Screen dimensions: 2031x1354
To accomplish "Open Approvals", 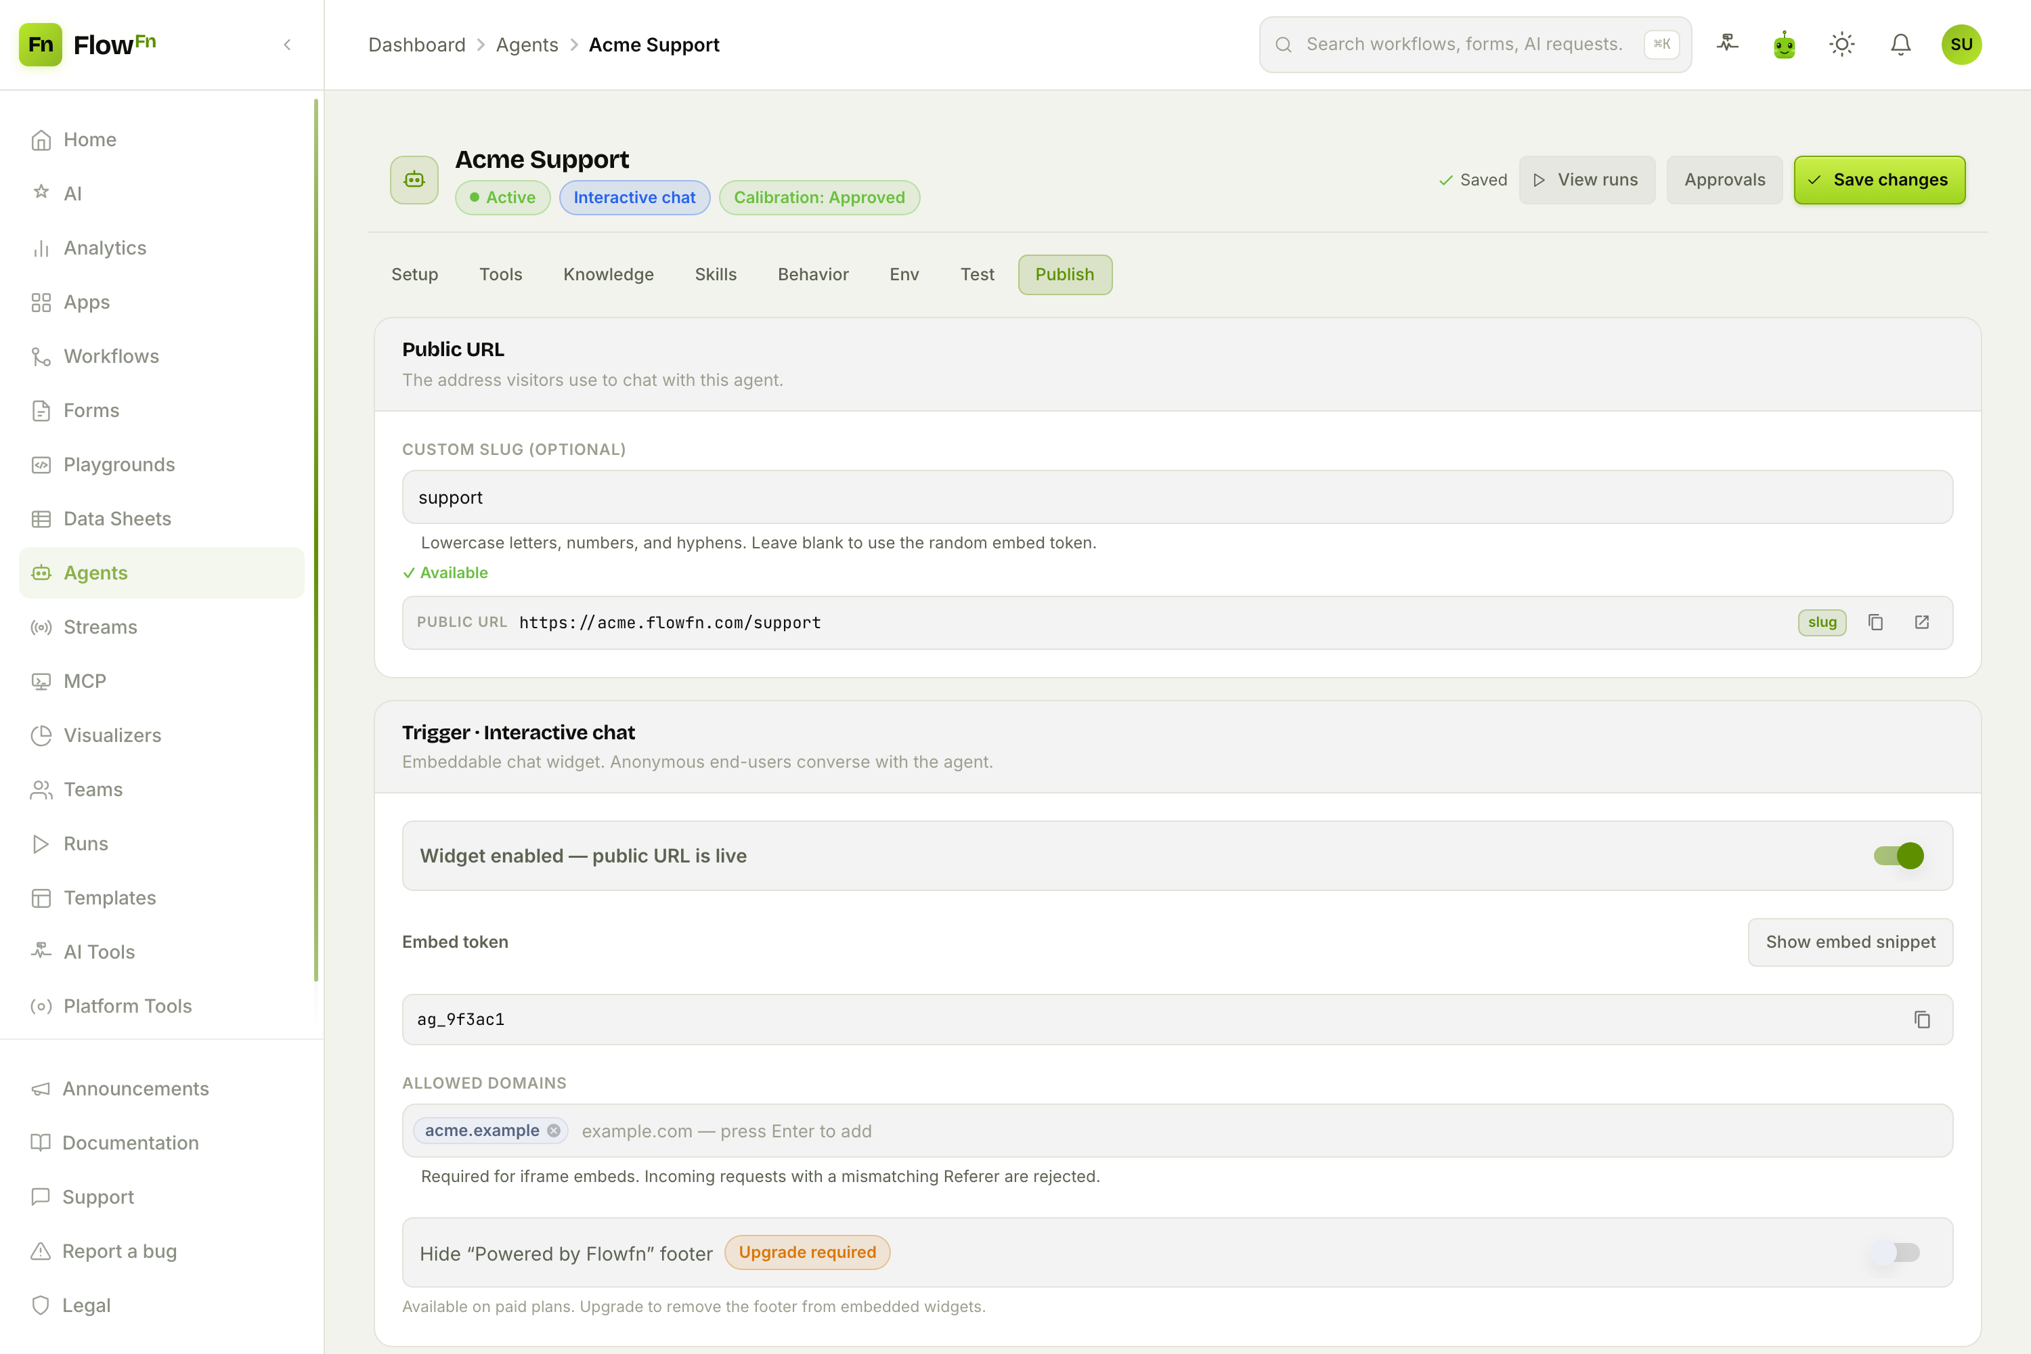I will [x=1724, y=179].
